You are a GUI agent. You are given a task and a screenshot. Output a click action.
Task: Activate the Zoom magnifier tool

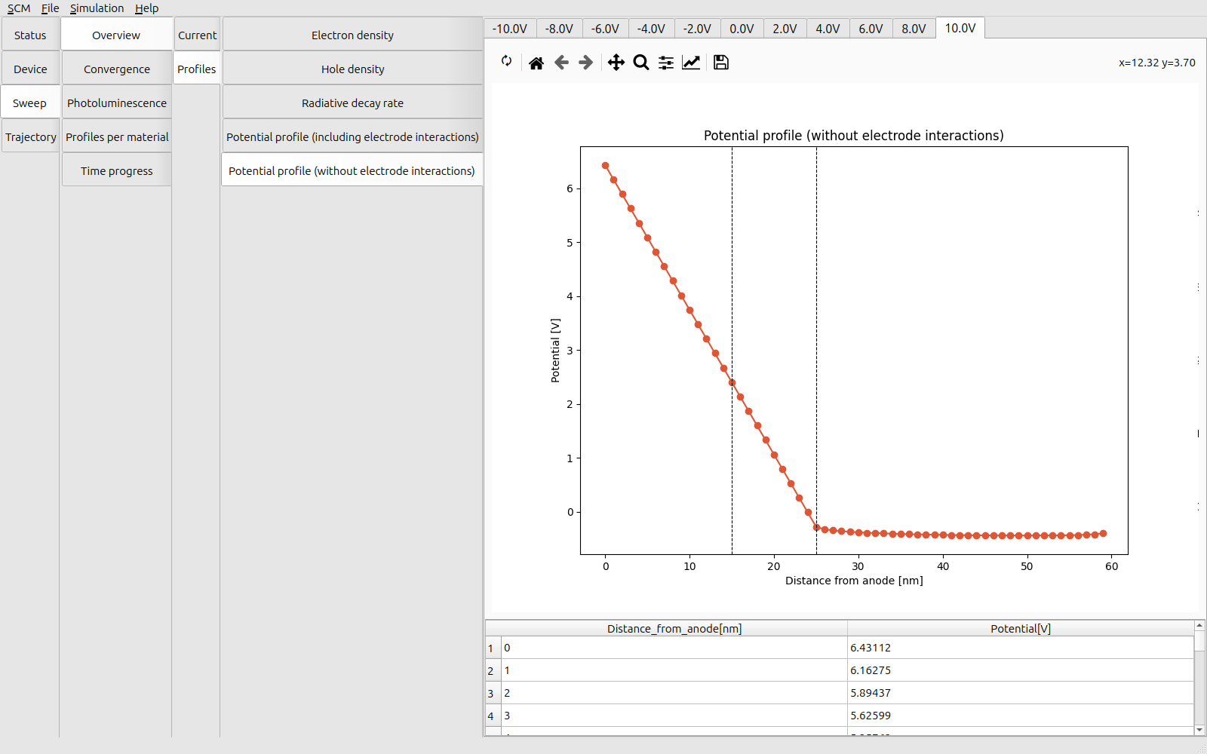(x=641, y=63)
